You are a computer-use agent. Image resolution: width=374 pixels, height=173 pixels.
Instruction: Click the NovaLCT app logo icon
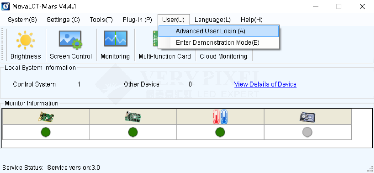[x=6, y=7]
